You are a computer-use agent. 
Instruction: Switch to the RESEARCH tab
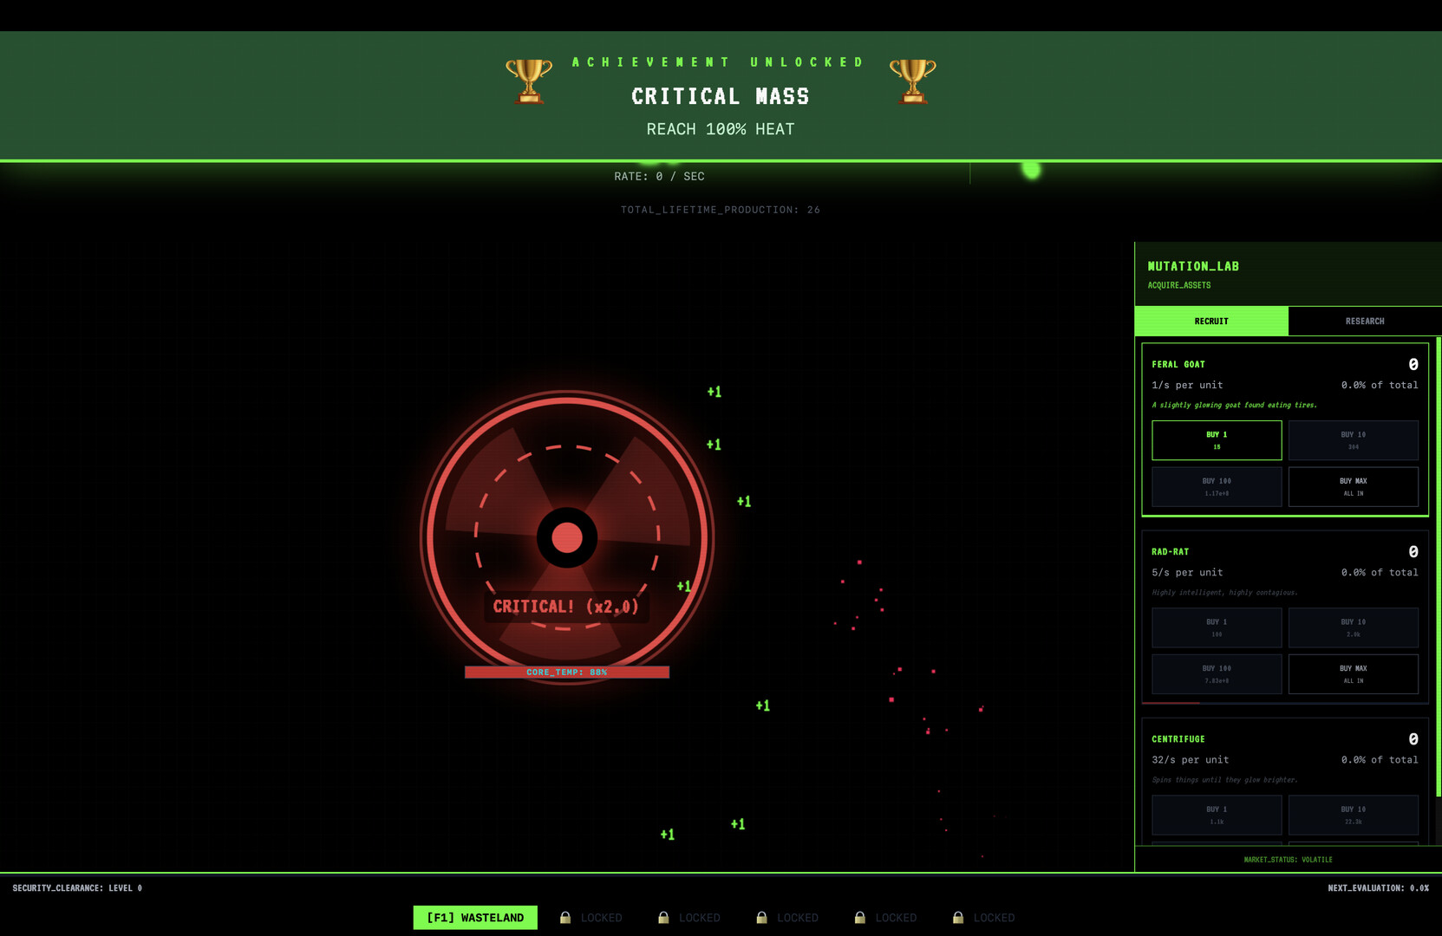(x=1365, y=321)
